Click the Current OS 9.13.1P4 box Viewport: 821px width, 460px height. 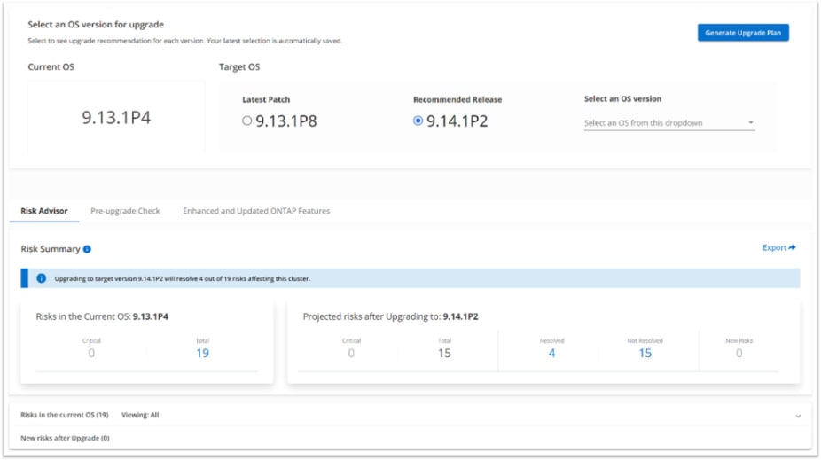click(116, 117)
